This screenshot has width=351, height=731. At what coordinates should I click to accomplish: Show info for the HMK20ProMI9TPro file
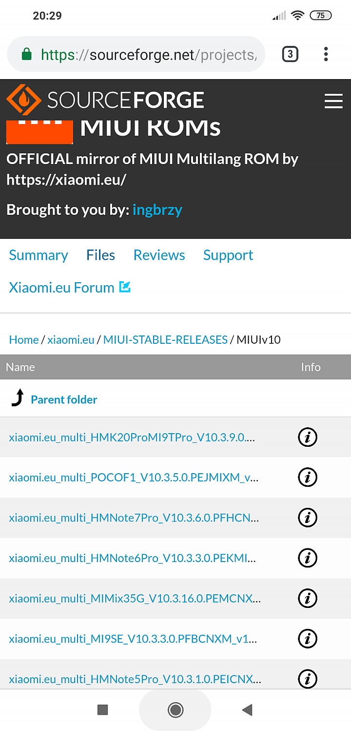(x=308, y=438)
